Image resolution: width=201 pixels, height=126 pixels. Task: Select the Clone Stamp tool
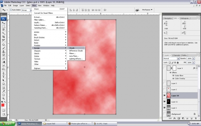[x=3, y=51]
